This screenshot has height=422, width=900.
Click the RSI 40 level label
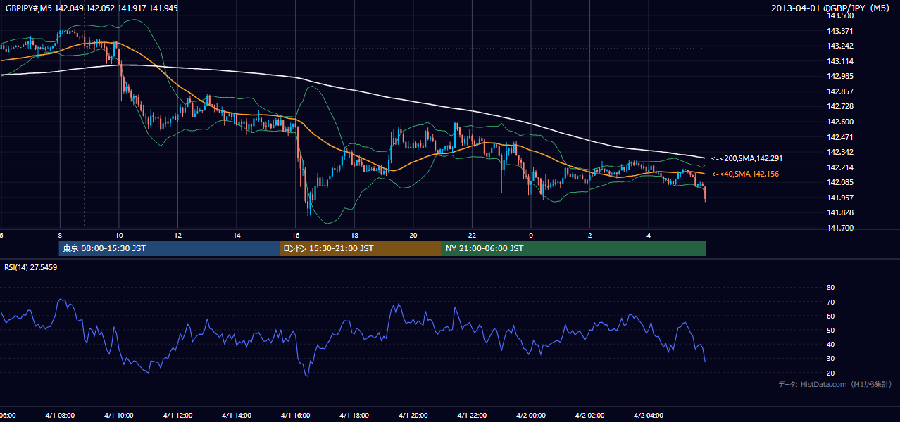click(830, 344)
